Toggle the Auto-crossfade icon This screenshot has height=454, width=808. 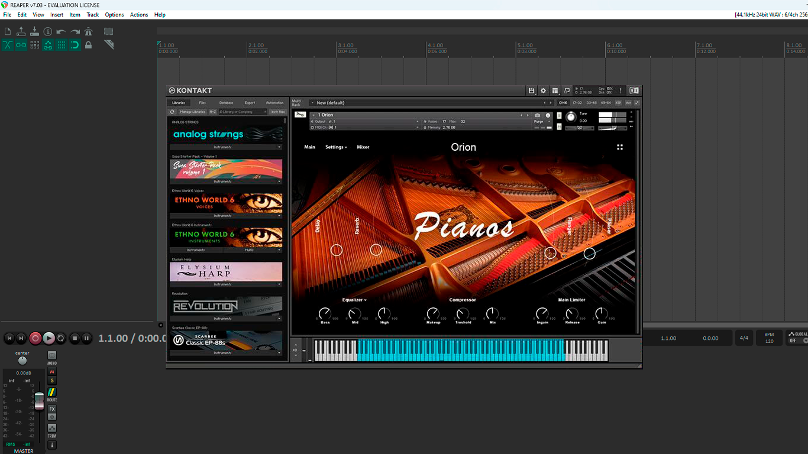[8, 45]
